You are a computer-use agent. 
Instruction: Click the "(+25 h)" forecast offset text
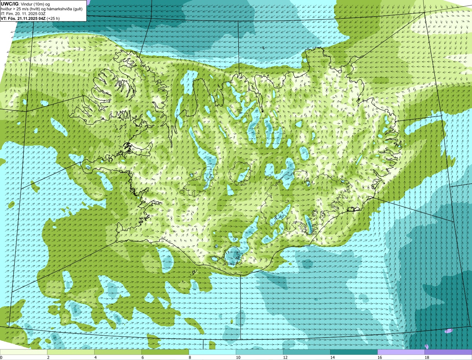coord(53,18)
